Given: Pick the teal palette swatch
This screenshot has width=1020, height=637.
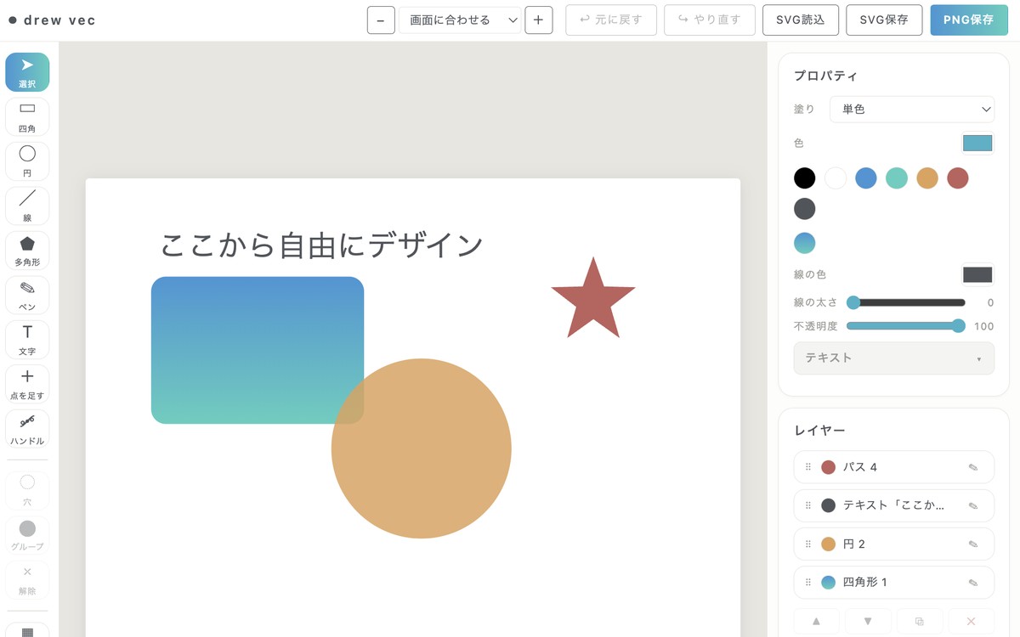Looking at the screenshot, I should point(897,178).
